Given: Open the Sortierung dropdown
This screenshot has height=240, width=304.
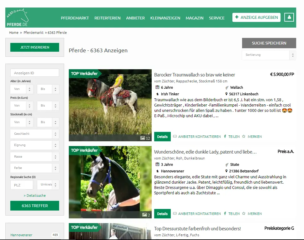Looking at the screenshot, I should coord(269,55).
